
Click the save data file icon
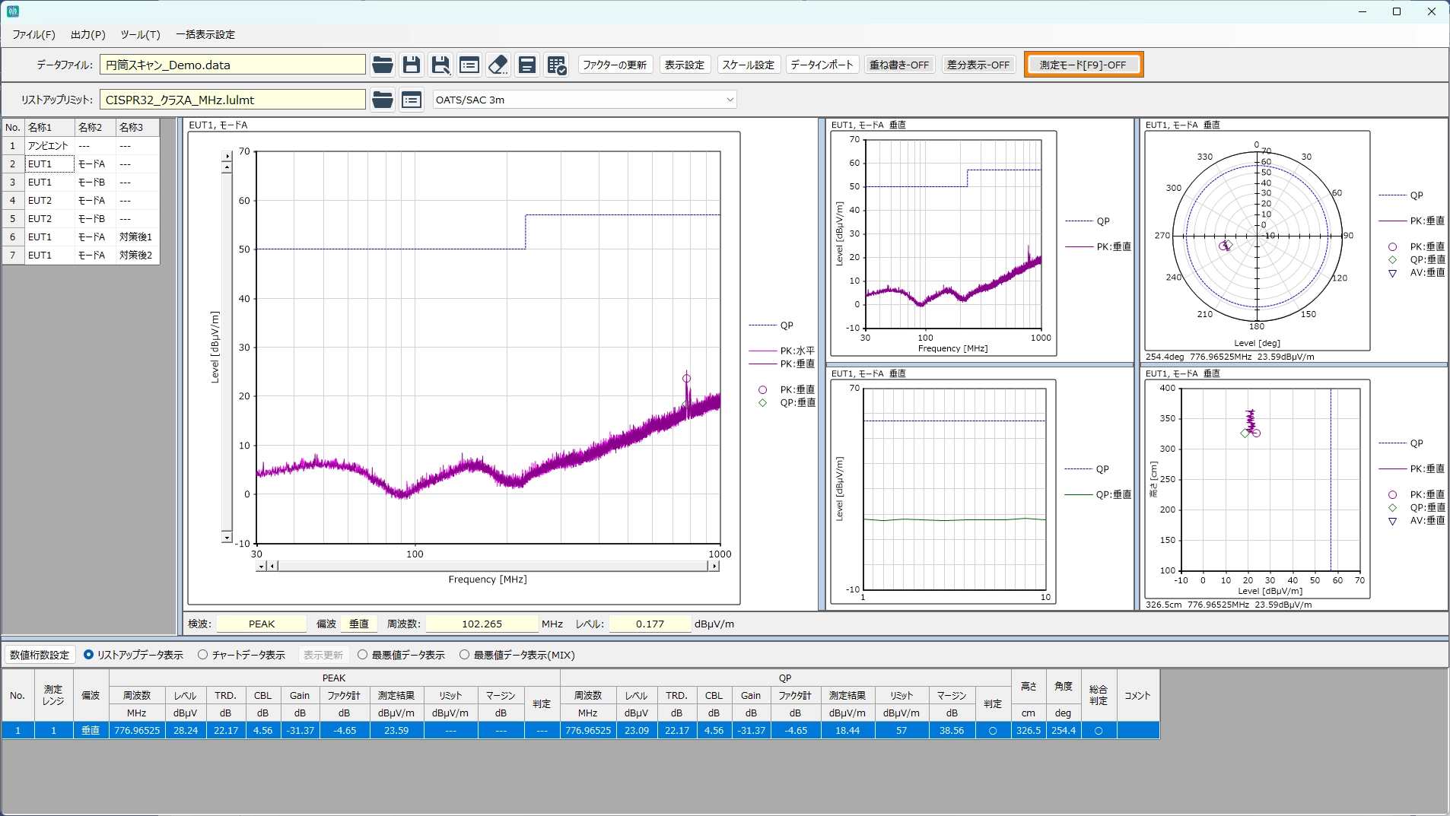point(412,65)
